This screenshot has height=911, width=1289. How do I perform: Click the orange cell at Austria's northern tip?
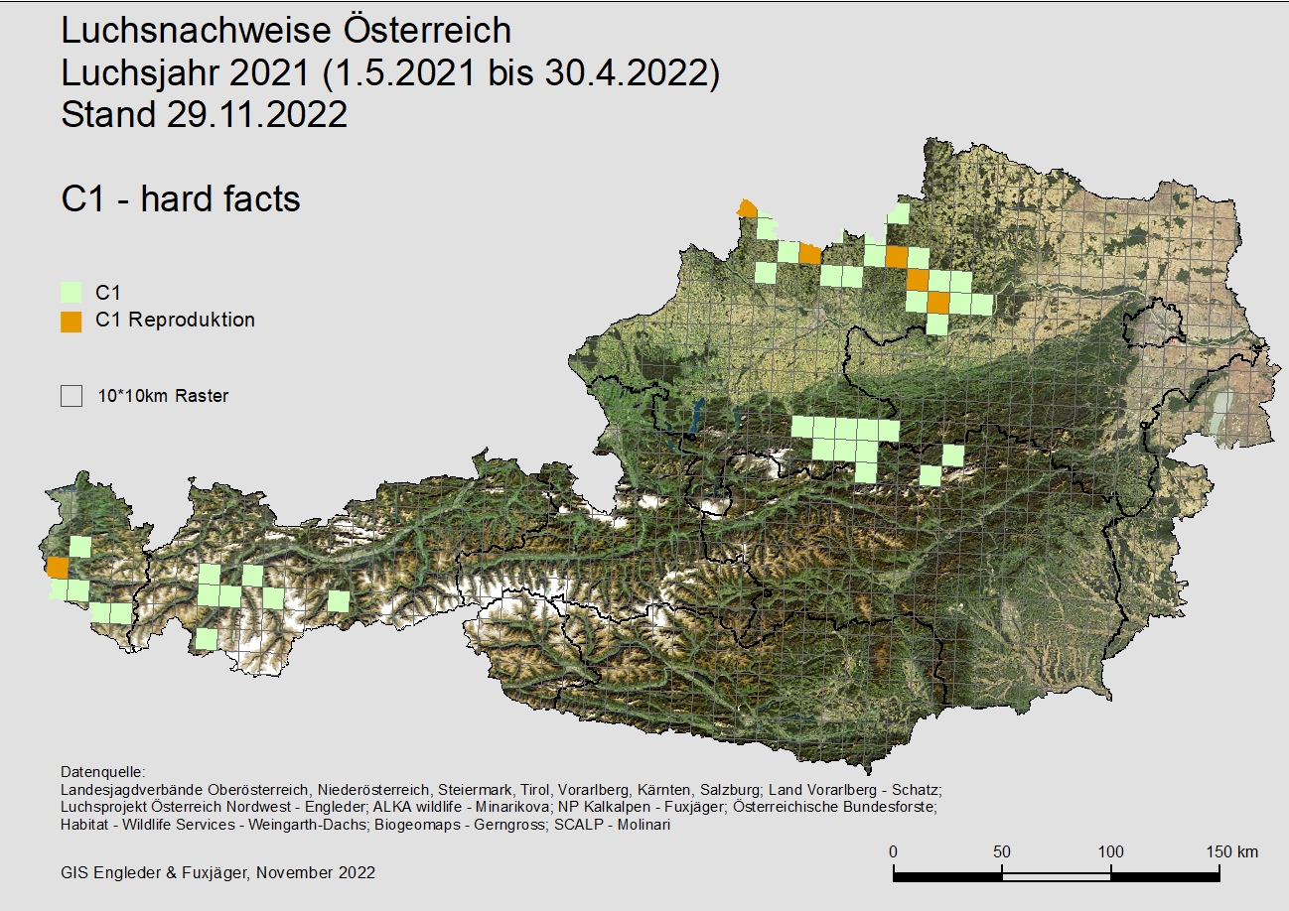[x=747, y=207]
